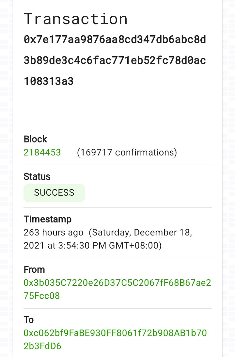Click the 263 hours ago text
The height and width of the screenshot is (357, 235).
54,233
